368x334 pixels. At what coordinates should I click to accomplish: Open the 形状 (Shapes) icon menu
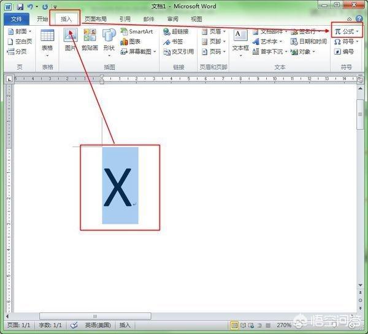[109, 35]
